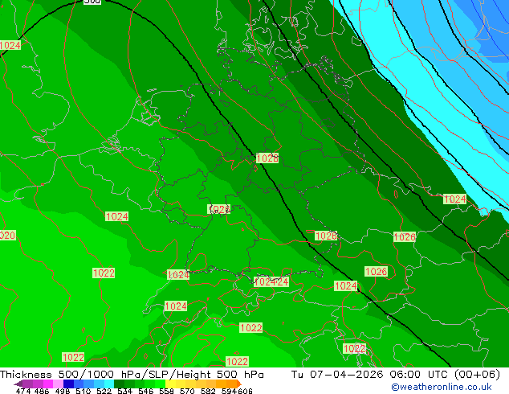
Task: Click the partly cut '020' label at left edge
Action: [x=7, y=235]
